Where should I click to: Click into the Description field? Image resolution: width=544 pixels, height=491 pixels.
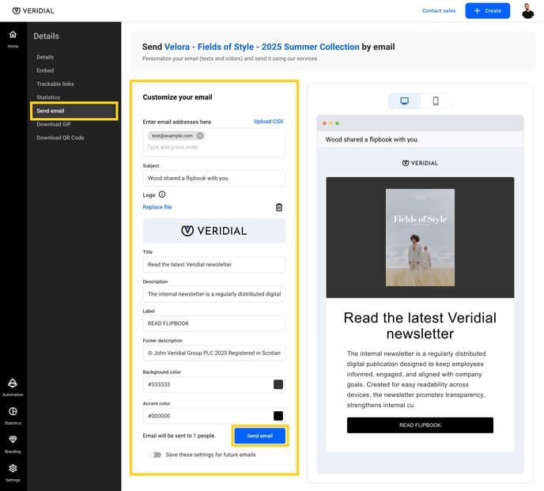(213, 294)
